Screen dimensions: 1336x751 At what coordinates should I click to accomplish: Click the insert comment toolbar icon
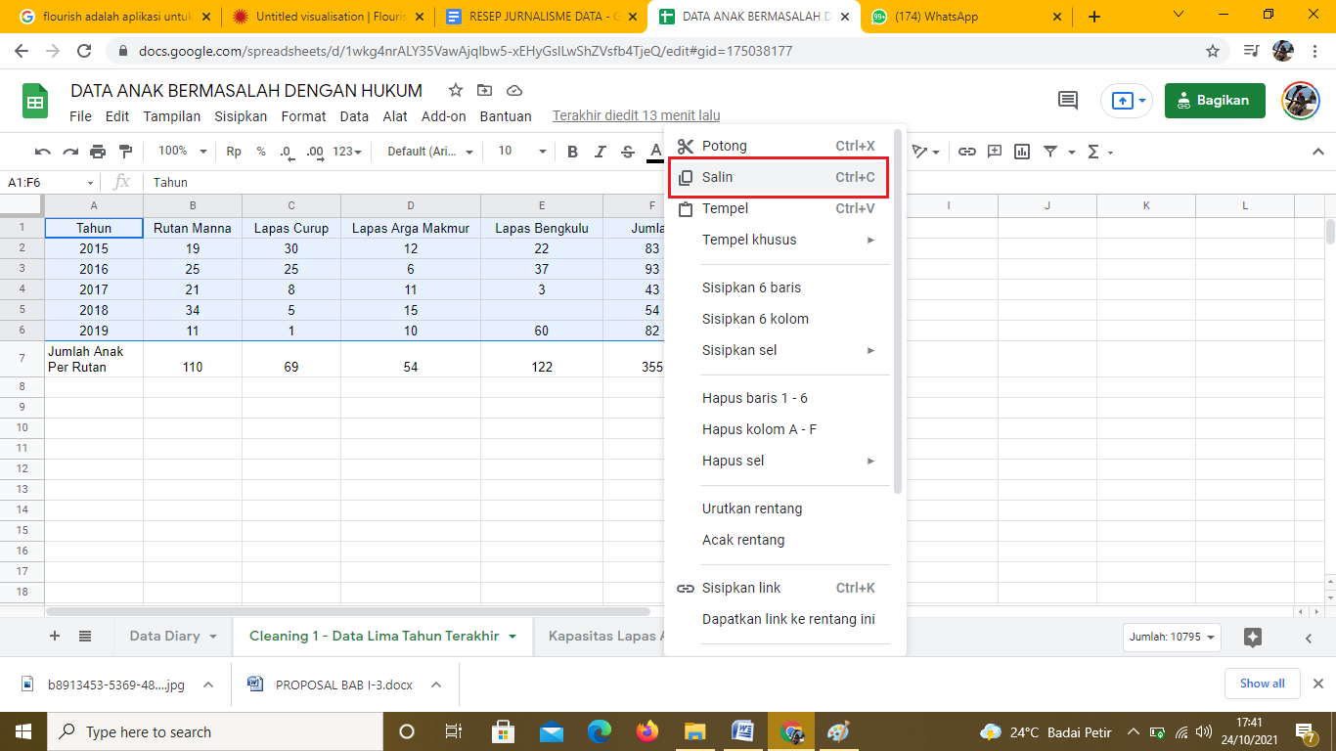click(995, 152)
